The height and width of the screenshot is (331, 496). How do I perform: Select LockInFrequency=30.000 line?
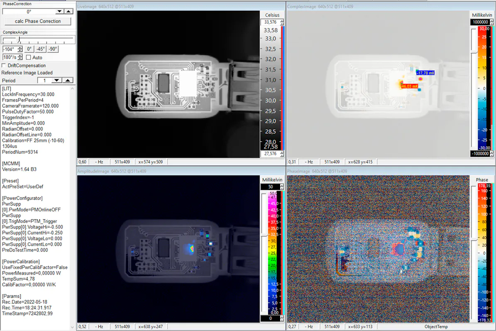(x=28, y=94)
